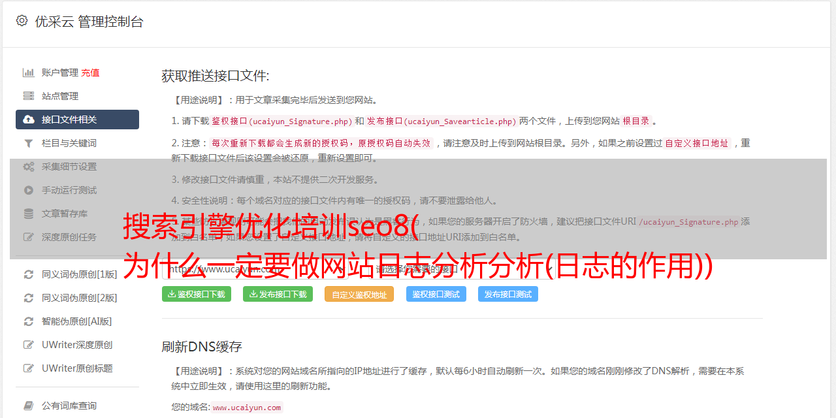Go to UWriter原创标题 in the sidebar
The height and width of the screenshot is (418, 836).
coord(77,368)
